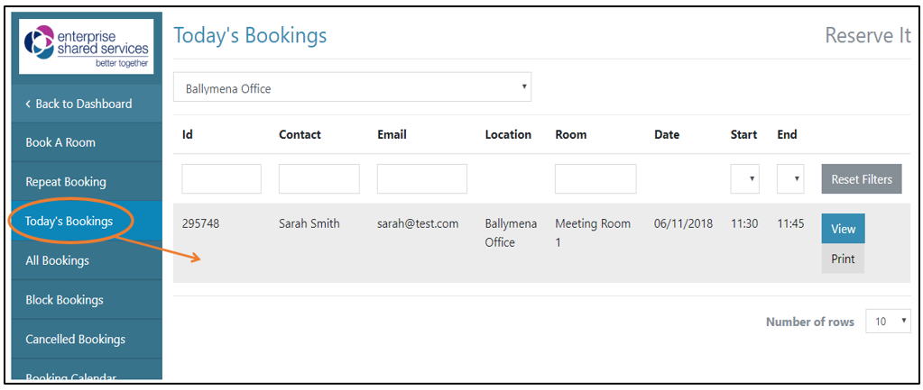Click contact name Sarah Smith

tap(309, 223)
